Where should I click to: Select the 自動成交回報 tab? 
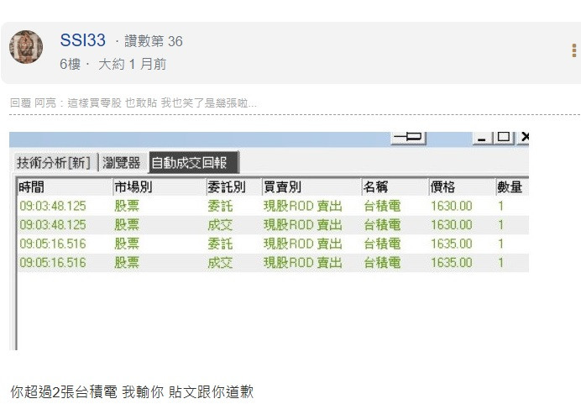point(193,162)
